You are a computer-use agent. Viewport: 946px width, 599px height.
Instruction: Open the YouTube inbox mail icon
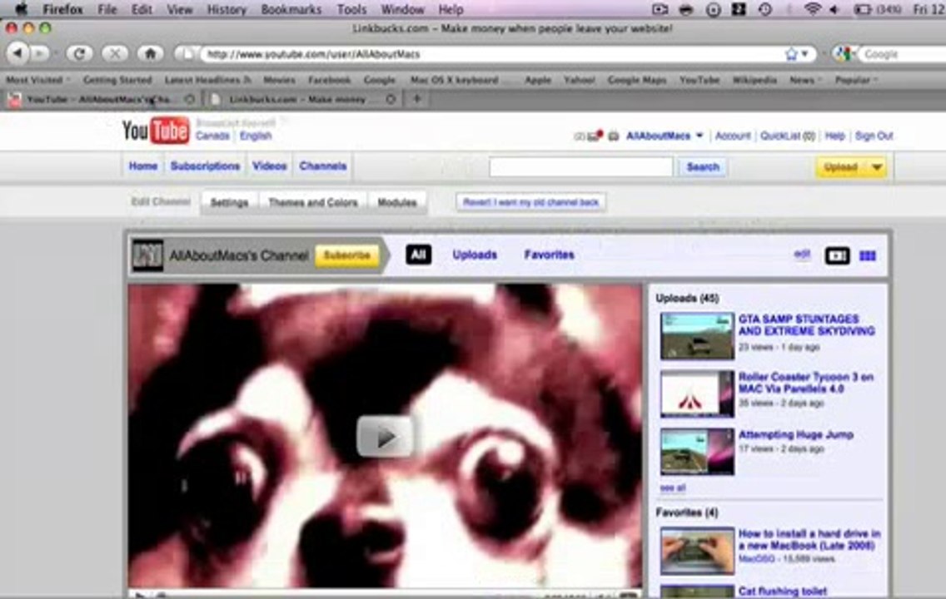point(595,136)
